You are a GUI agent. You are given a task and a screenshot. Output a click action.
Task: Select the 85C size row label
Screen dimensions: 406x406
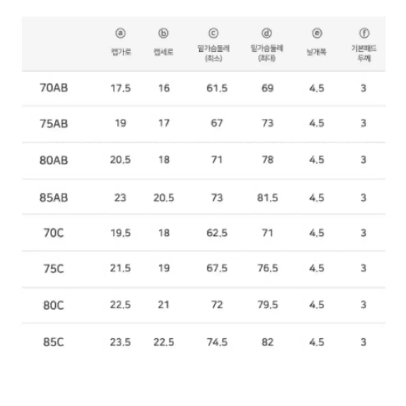pyautogui.click(x=54, y=342)
